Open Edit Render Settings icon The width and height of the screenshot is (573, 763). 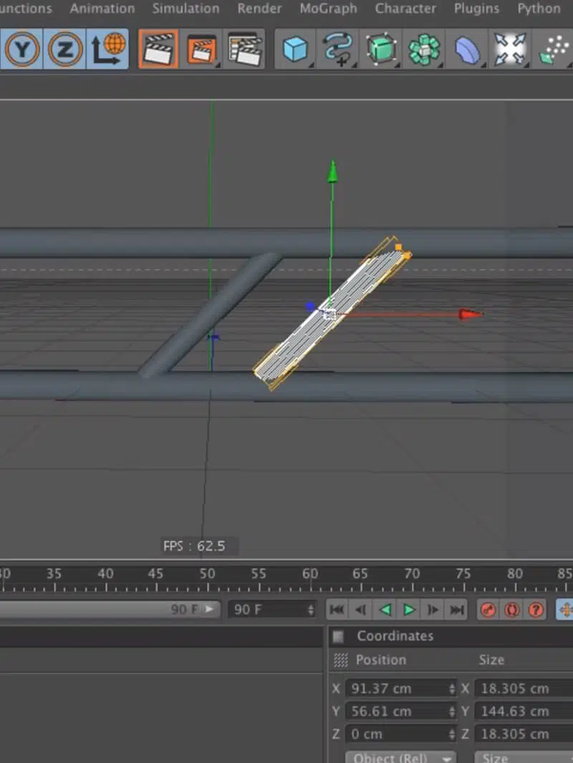click(x=244, y=49)
